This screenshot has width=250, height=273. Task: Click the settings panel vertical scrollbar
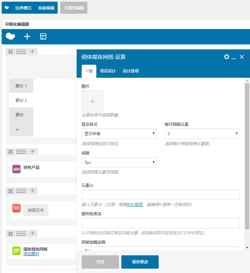[x=247, y=156]
